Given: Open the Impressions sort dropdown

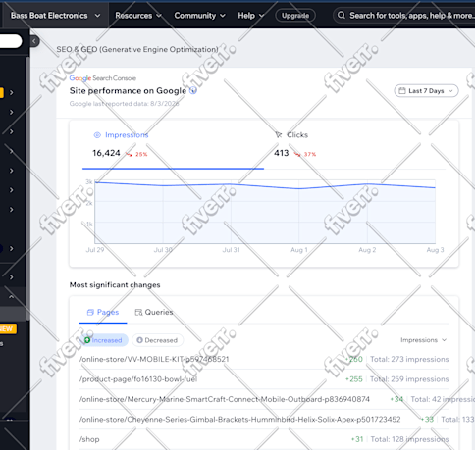Looking at the screenshot, I should [423, 340].
